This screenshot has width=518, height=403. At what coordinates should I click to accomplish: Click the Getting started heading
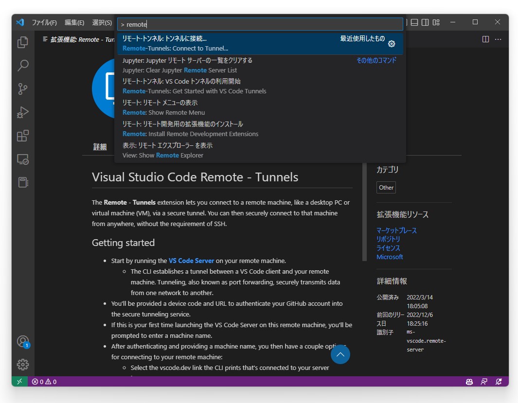tap(123, 243)
